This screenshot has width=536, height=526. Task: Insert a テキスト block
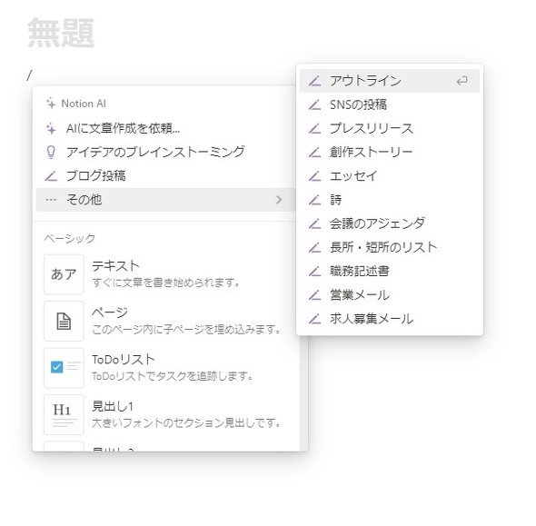click(166, 274)
